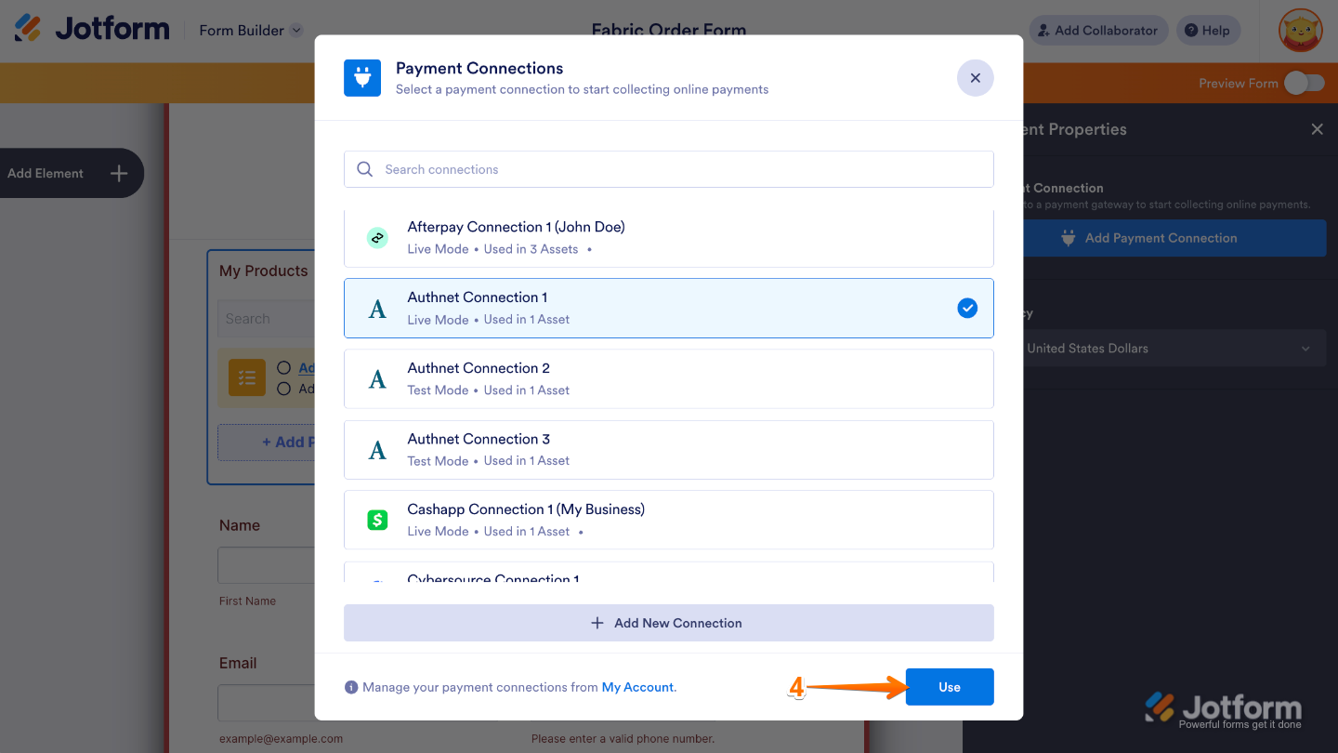Uncheck the Authnet Connection 1 checkmark
The image size is (1338, 753).
tap(966, 308)
